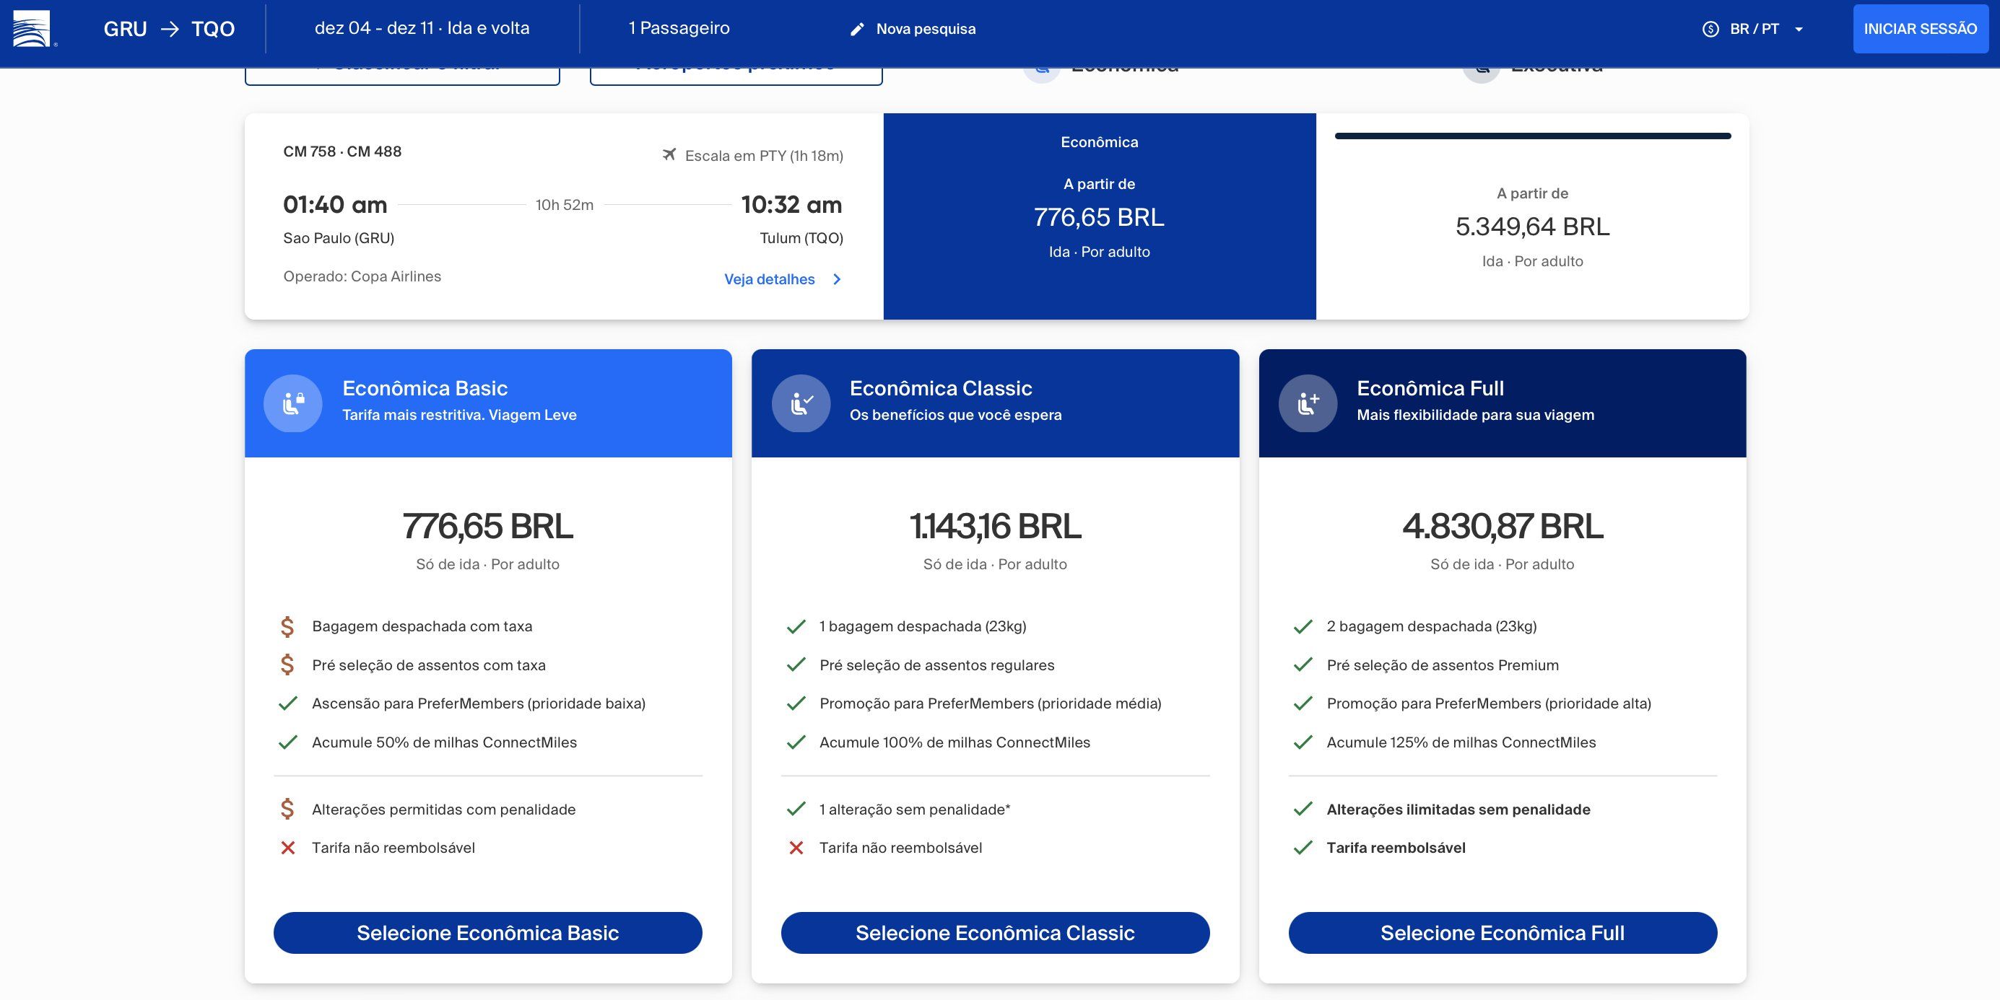The width and height of the screenshot is (2000, 1000).
Task: Click checkmark beside 1 bagagem despachada (23kg)
Action: point(796,626)
